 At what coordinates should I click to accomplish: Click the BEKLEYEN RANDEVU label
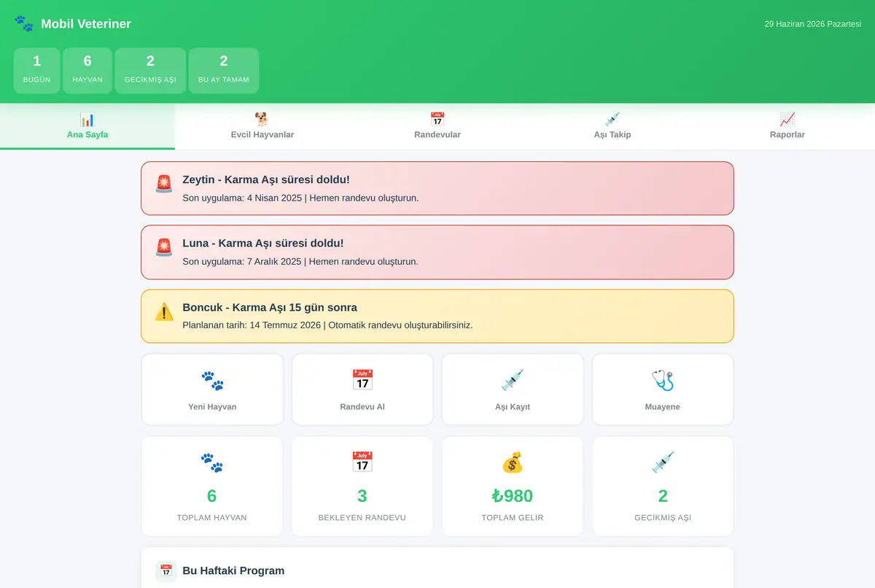pyautogui.click(x=362, y=518)
